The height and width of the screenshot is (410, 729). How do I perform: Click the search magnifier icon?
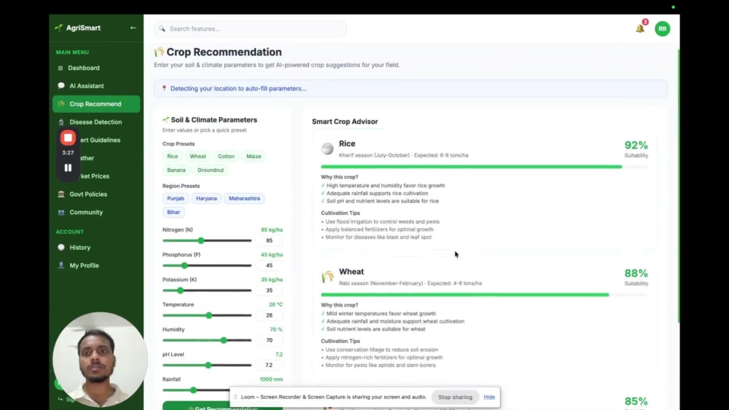click(162, 29)
